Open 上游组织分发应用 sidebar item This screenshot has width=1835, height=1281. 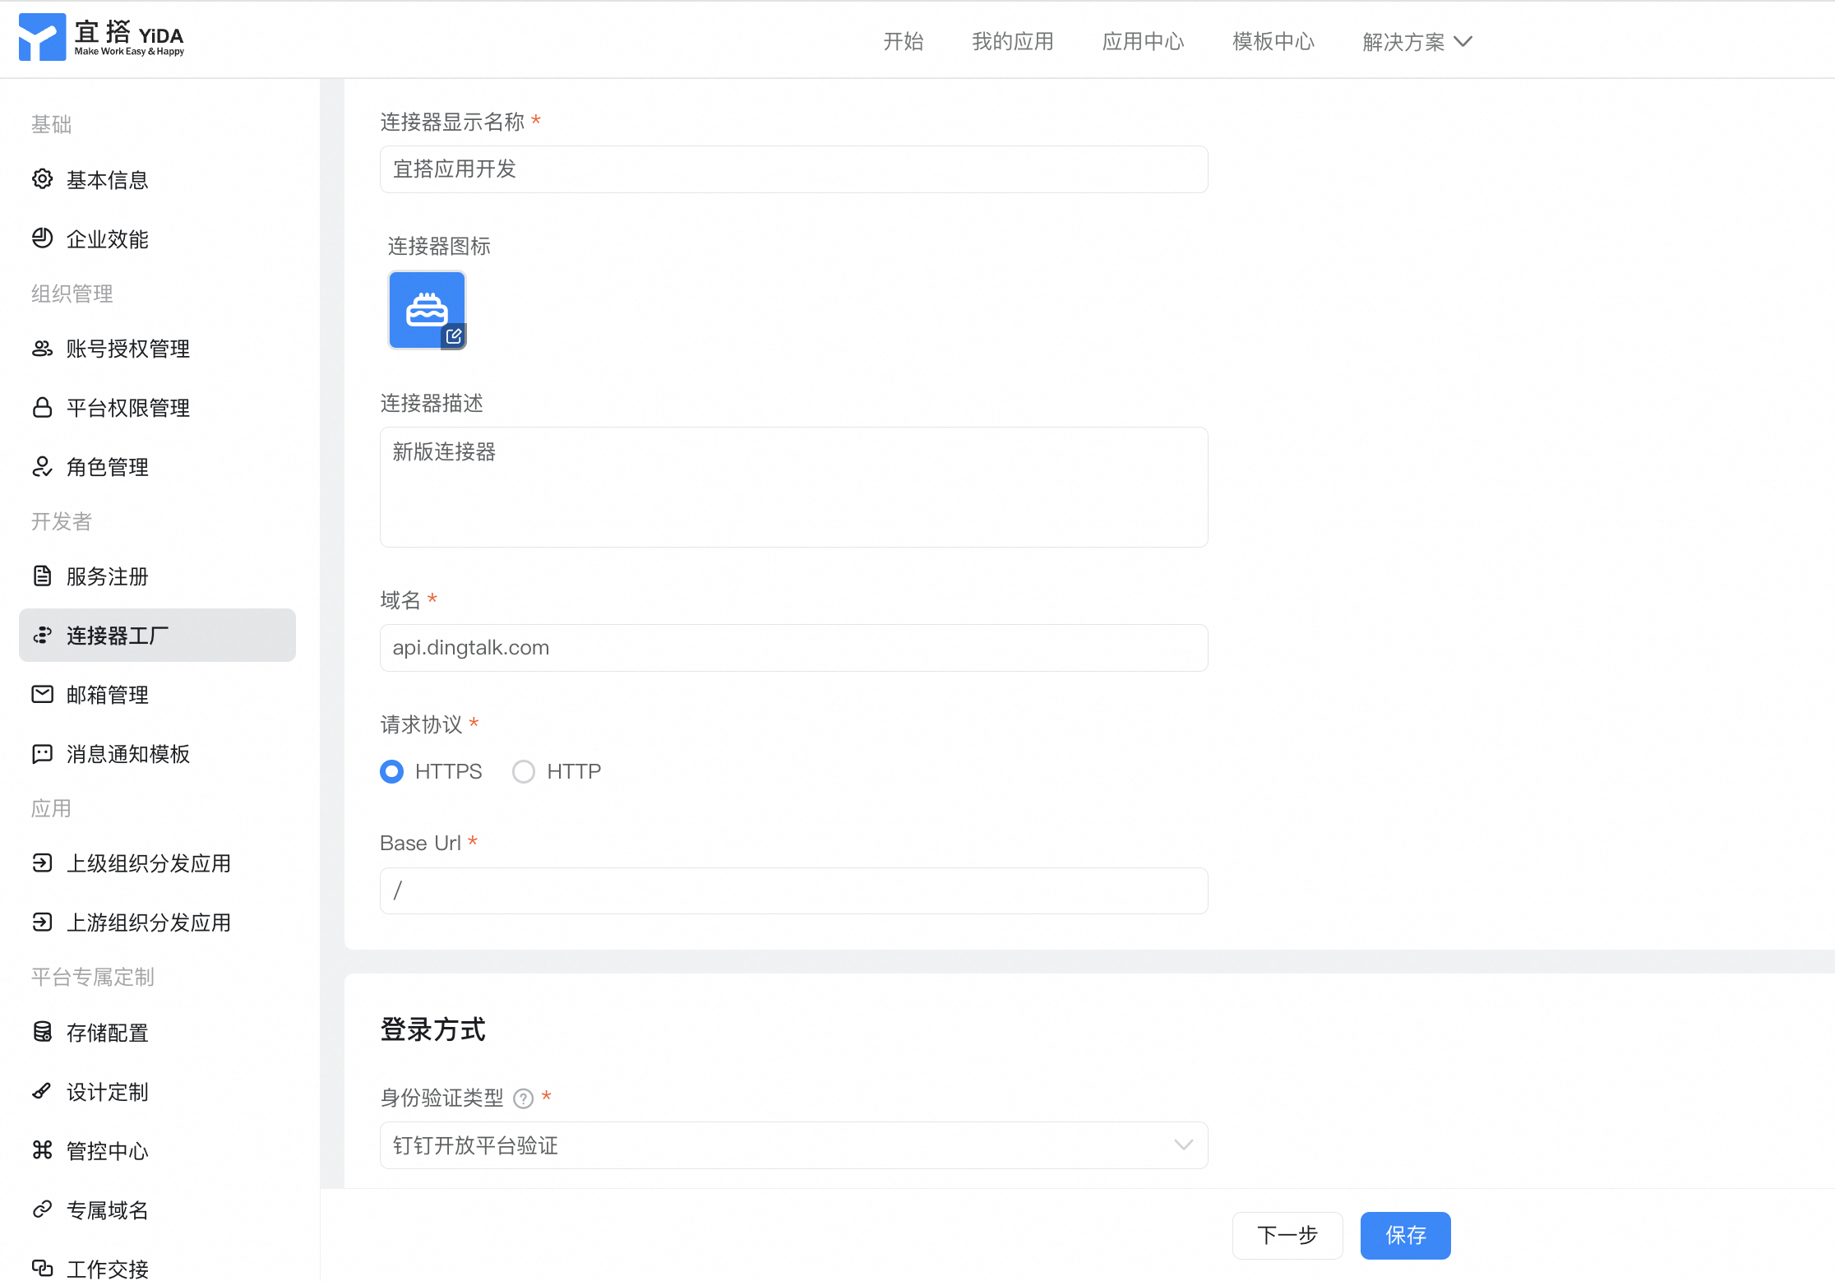click(x=157, y=923)
